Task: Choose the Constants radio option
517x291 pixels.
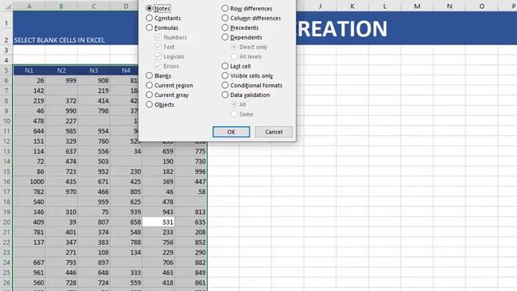Action: (163, 18)
